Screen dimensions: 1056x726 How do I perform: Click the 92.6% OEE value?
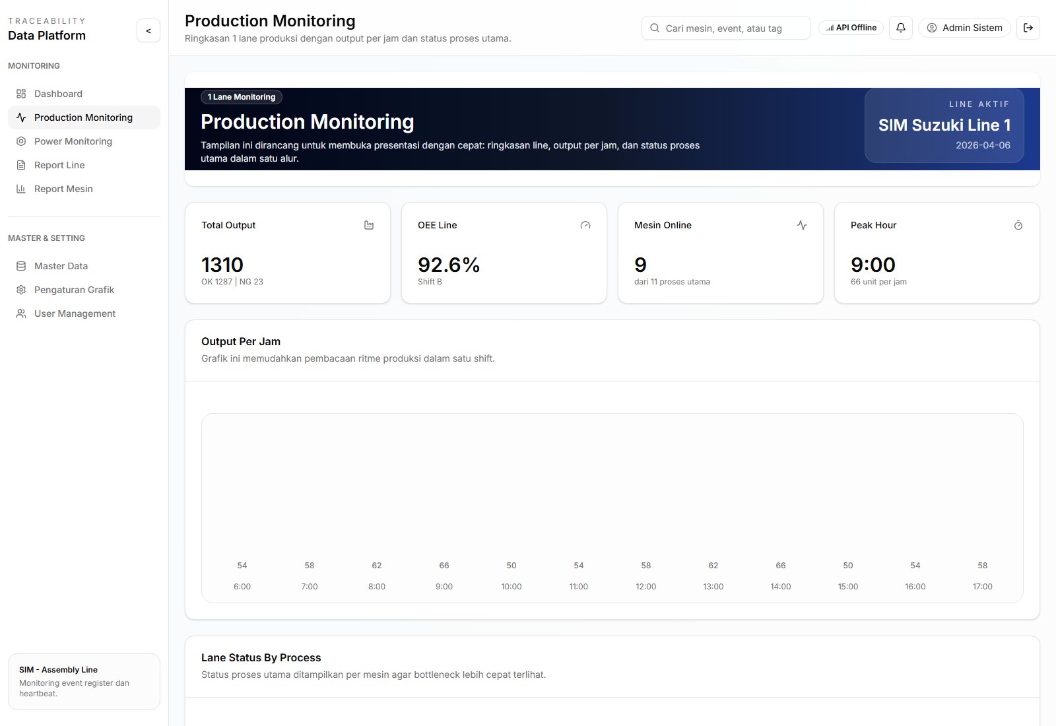(x=449, y=265)
